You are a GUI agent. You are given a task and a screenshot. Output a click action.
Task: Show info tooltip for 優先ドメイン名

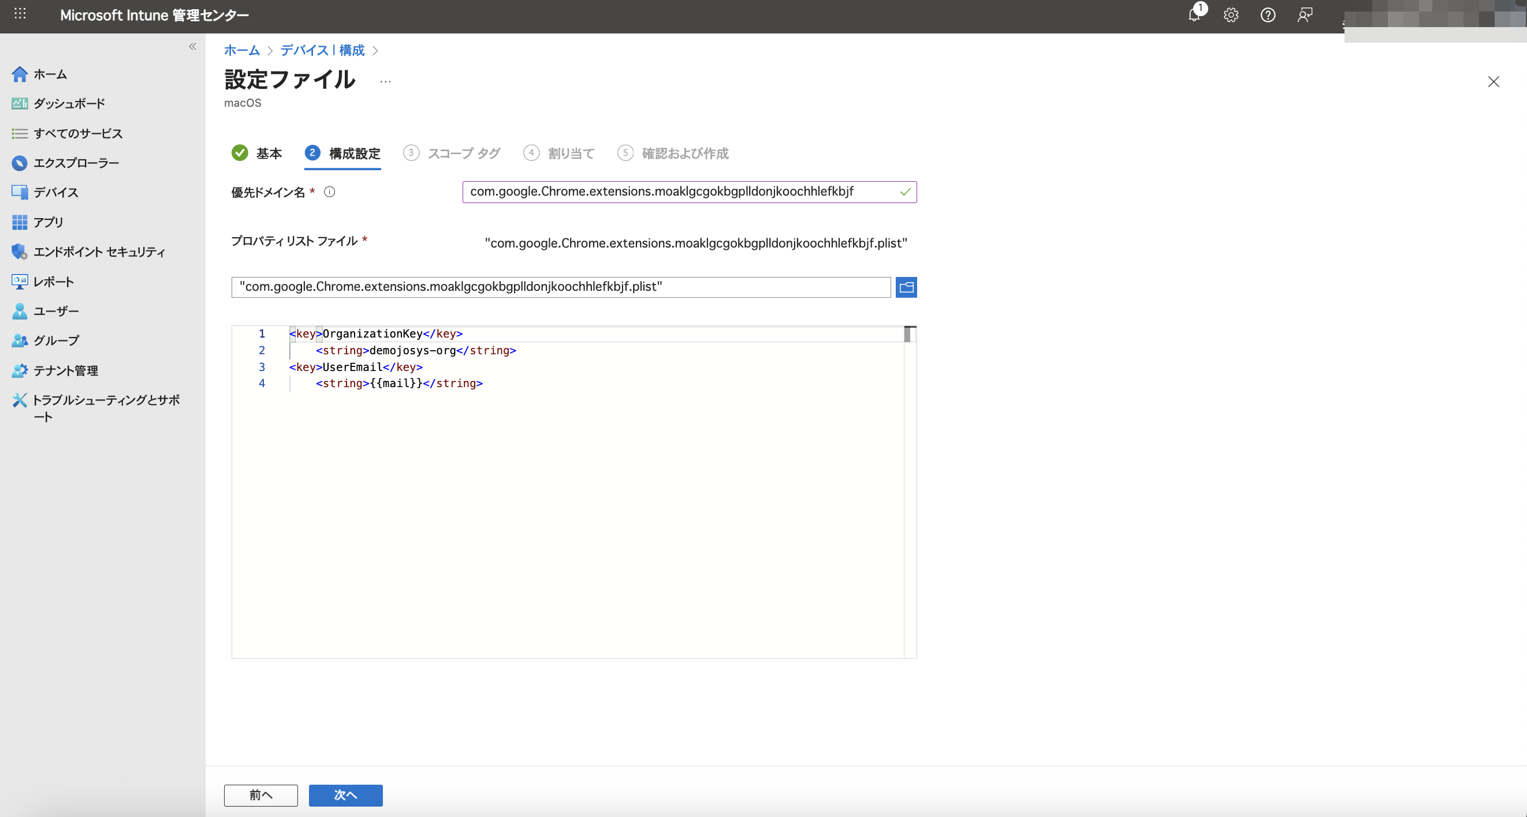[x=330, y=192]
